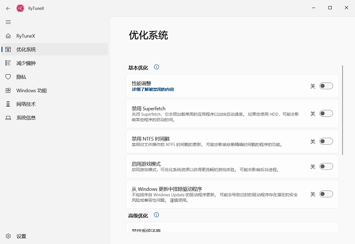Screen dimensions: 355x244
Task: Enable the 性能调整 toggle switch
Action: pos(326,86)
